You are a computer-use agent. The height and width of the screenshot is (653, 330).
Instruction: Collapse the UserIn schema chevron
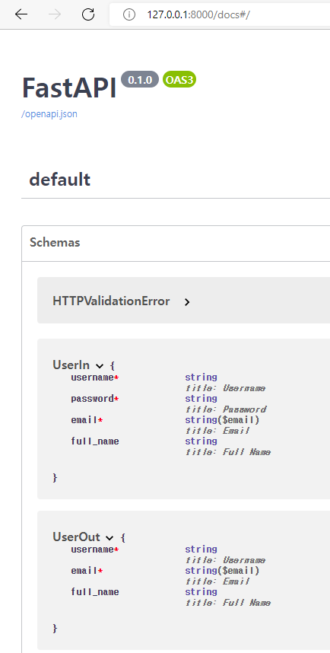[100, 366]
